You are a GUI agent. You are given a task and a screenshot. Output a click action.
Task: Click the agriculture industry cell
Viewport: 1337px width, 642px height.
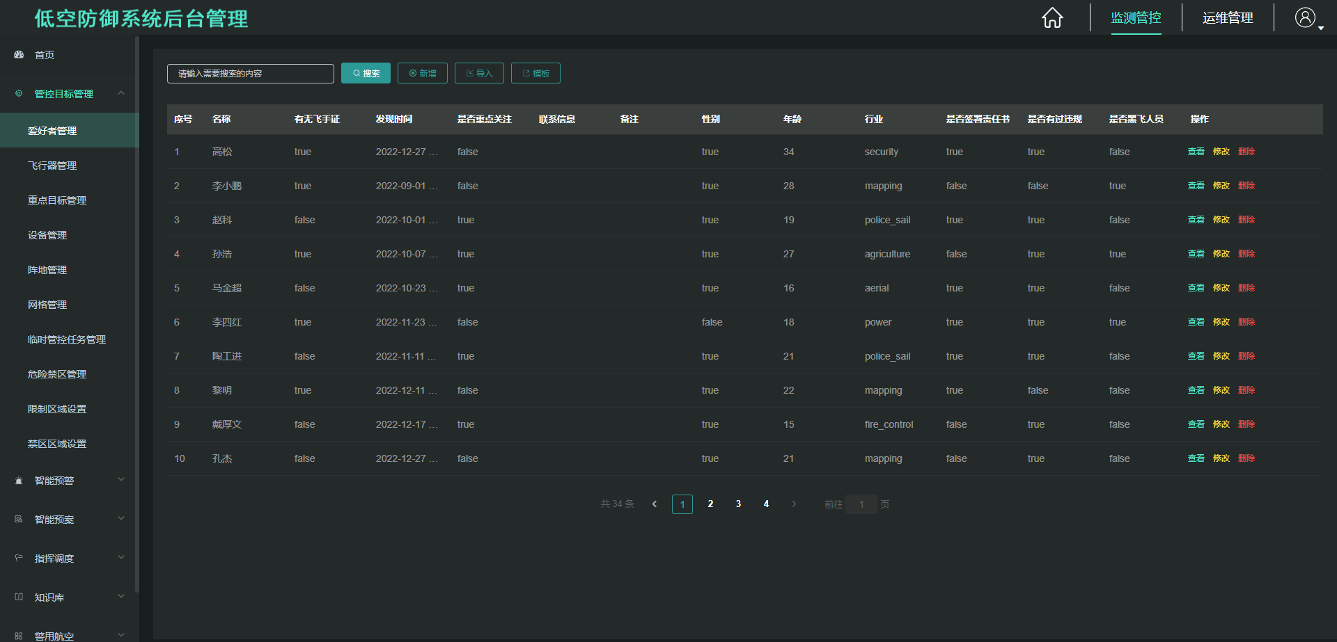887,254
